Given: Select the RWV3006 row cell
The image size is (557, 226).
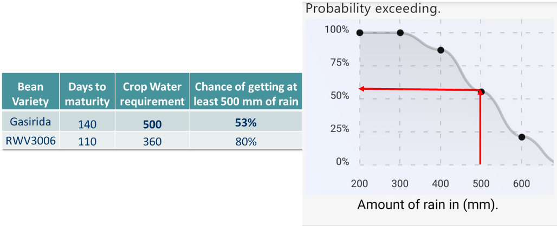Looking at the screenshot, I should point(30,141).
